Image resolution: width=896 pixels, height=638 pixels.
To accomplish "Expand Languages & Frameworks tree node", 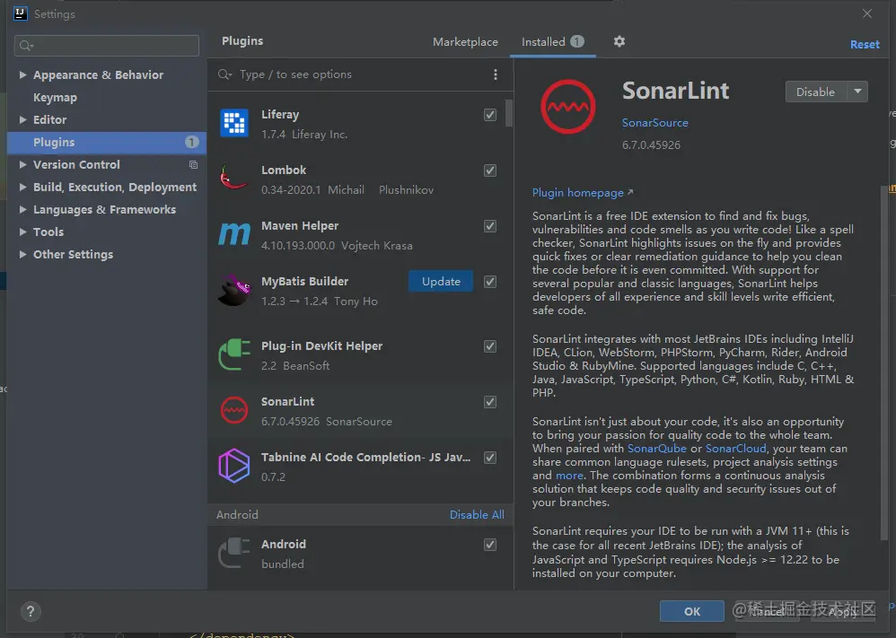I will click(22, 210).
